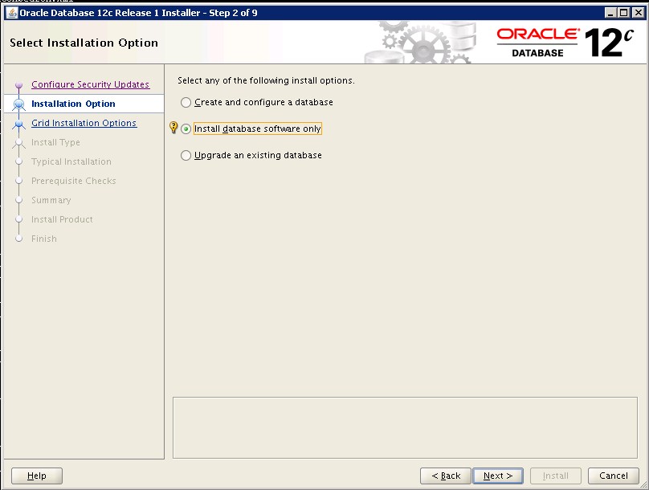Click the disabled Install button

[556, 476]
